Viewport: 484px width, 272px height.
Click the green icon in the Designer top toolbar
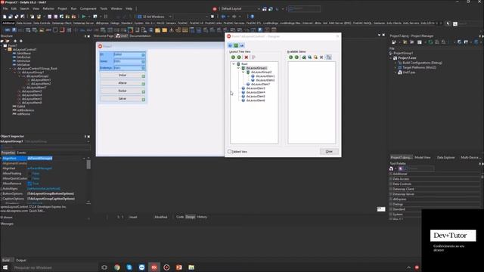236,45
